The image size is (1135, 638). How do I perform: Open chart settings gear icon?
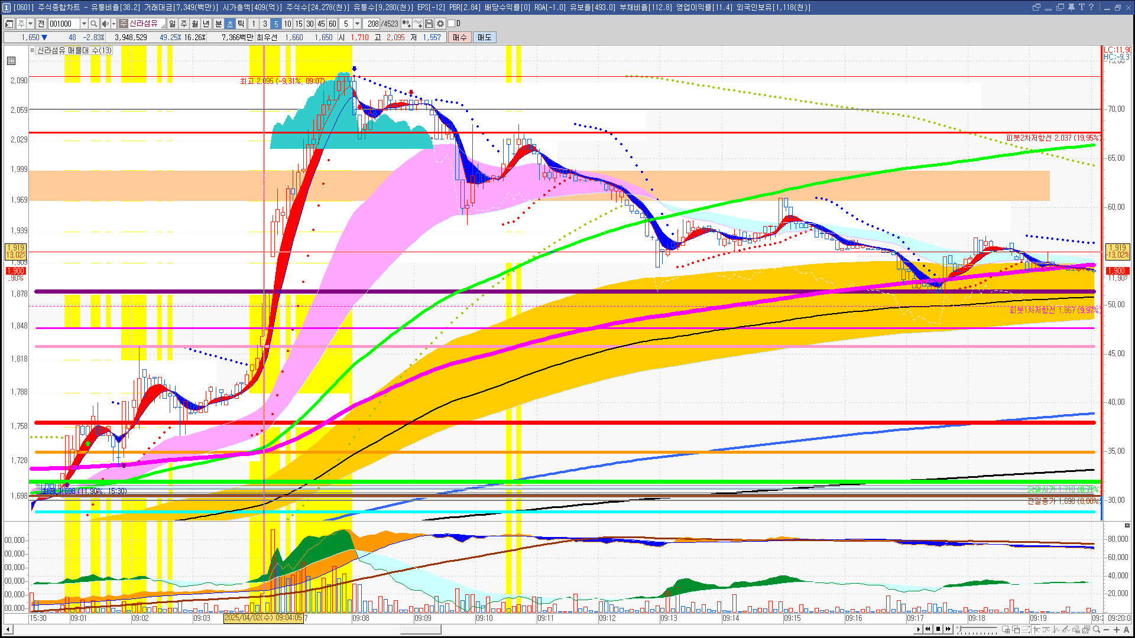[440, 24]
